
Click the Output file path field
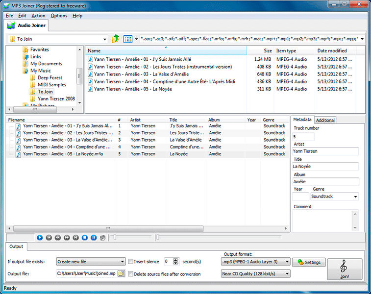coord(87,273)
